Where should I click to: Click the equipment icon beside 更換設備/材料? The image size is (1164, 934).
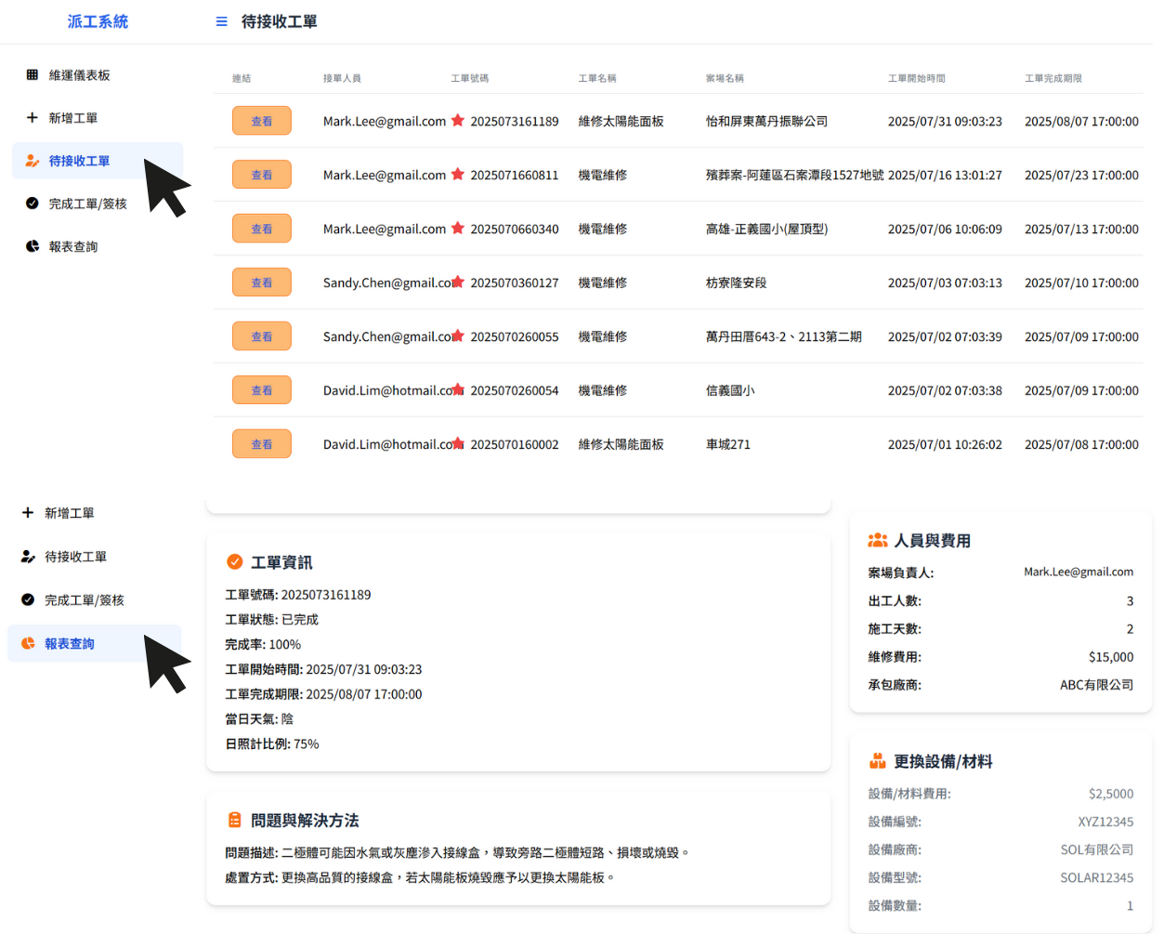877,762
